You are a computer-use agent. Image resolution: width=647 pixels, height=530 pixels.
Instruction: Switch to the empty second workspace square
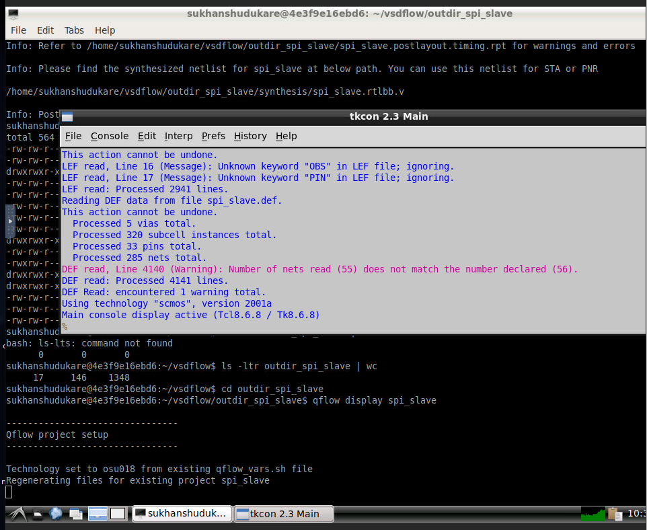118,514
